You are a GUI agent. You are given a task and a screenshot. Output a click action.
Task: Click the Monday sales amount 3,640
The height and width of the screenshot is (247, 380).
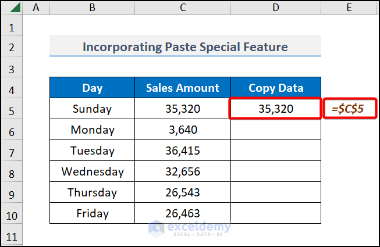183,130
